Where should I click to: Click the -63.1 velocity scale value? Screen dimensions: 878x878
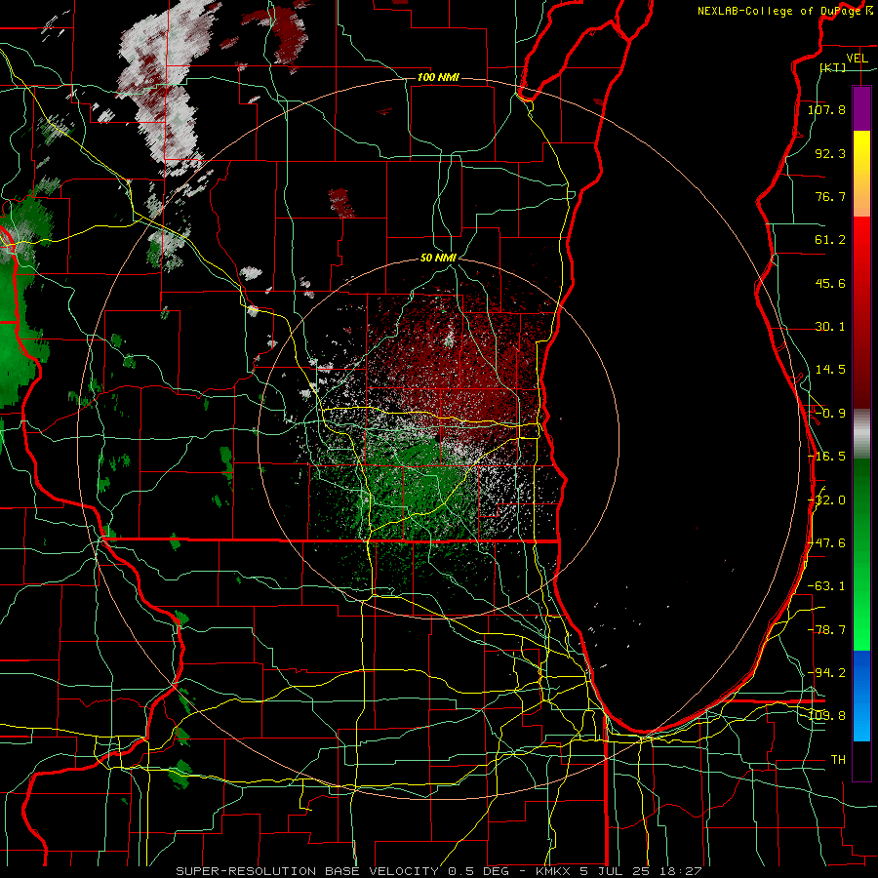[x=826, y=586]
